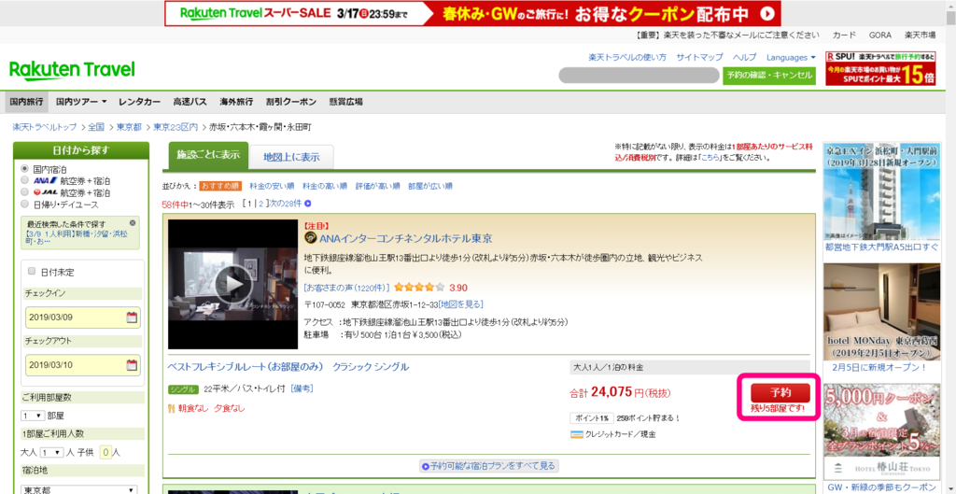Click the 備考 link
Viewport: 956px width, 494px height.
point(302,388)
